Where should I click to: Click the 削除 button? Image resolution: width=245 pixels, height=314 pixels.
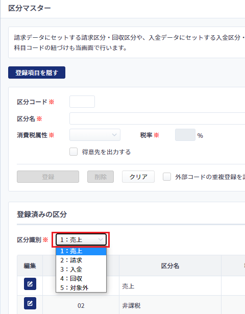point(101,177)
